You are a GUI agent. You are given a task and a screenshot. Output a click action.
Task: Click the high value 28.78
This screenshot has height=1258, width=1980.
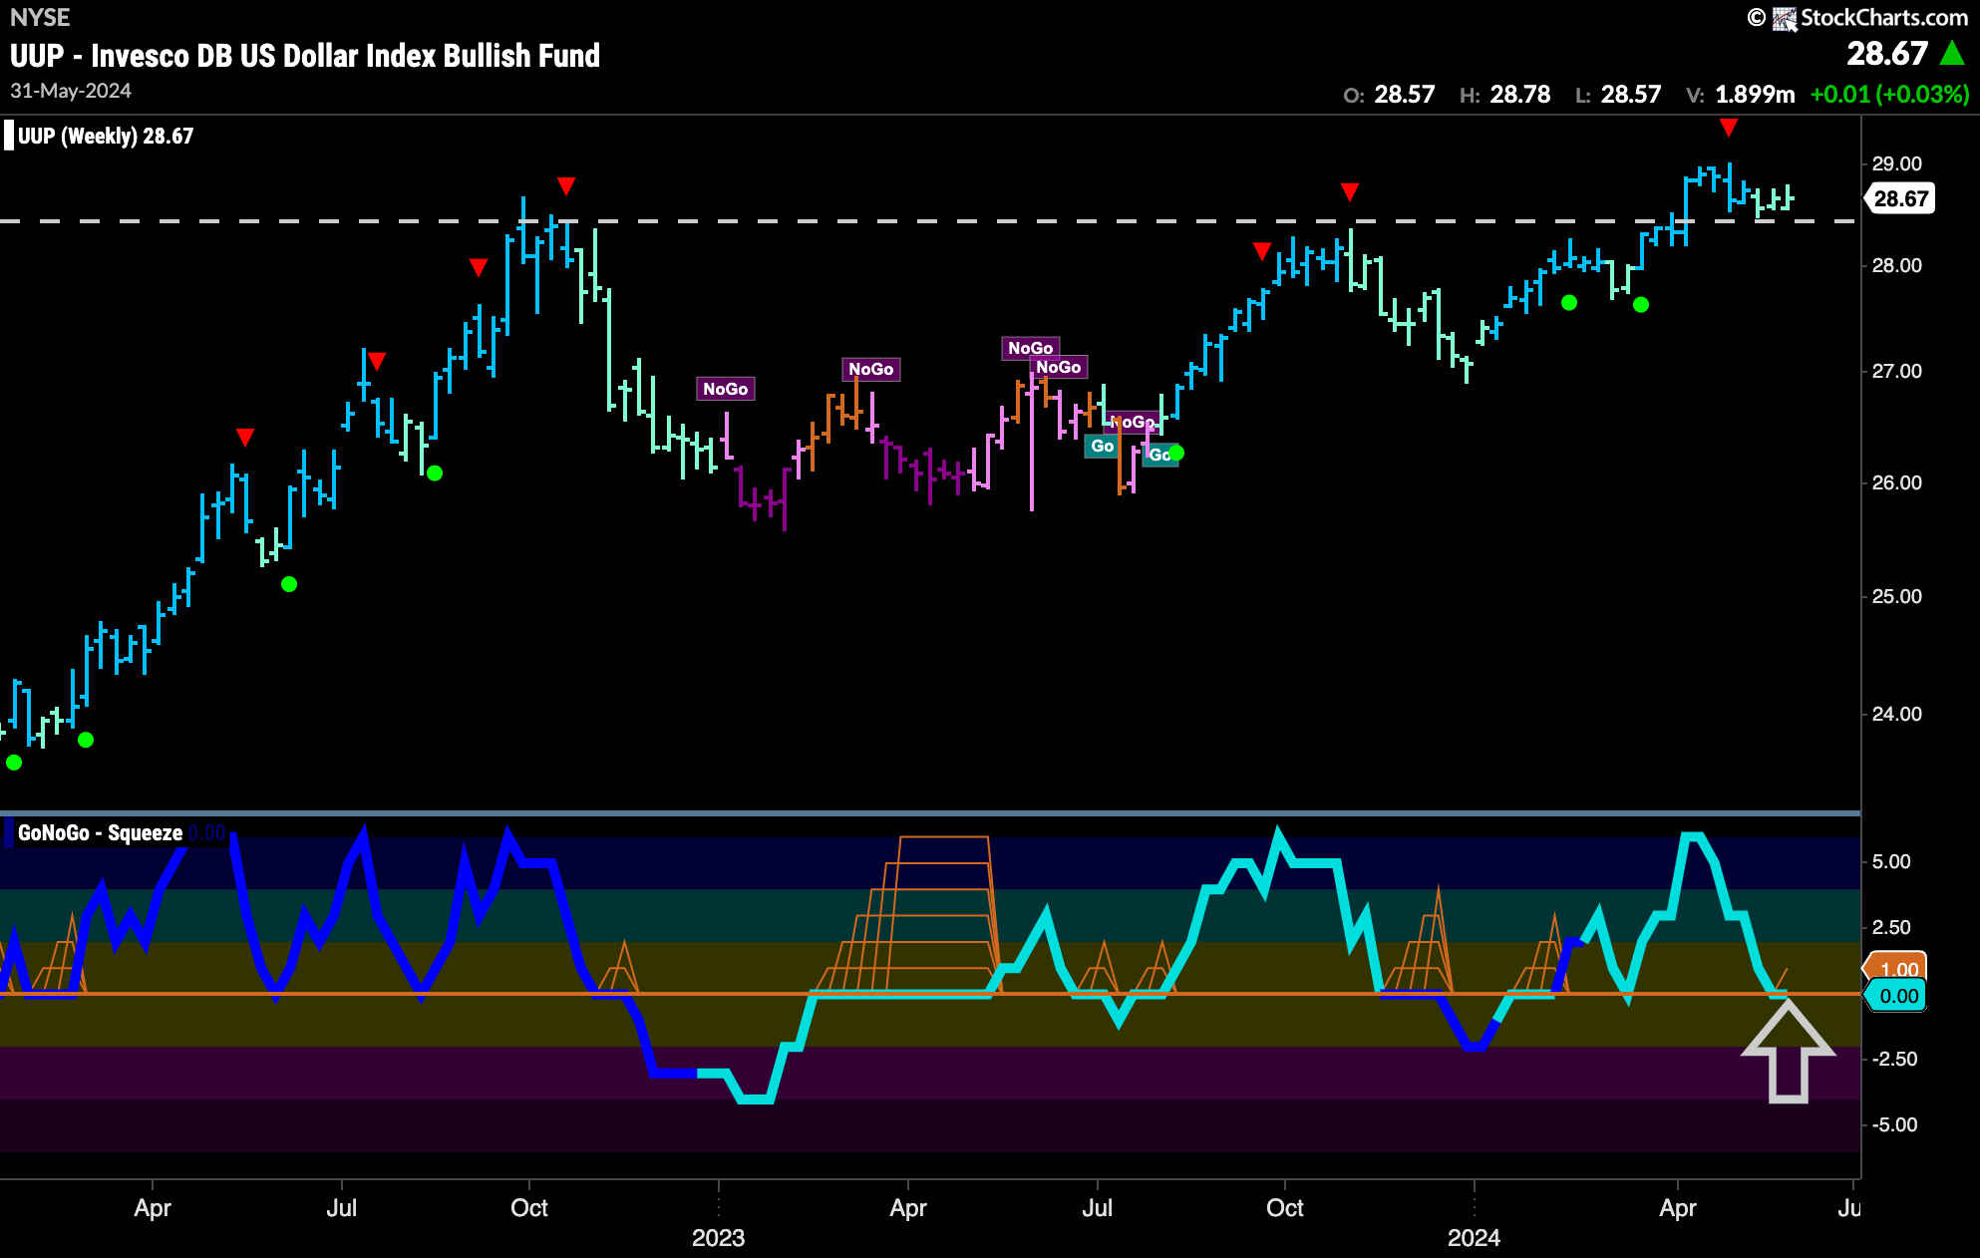coord(1519,95)
